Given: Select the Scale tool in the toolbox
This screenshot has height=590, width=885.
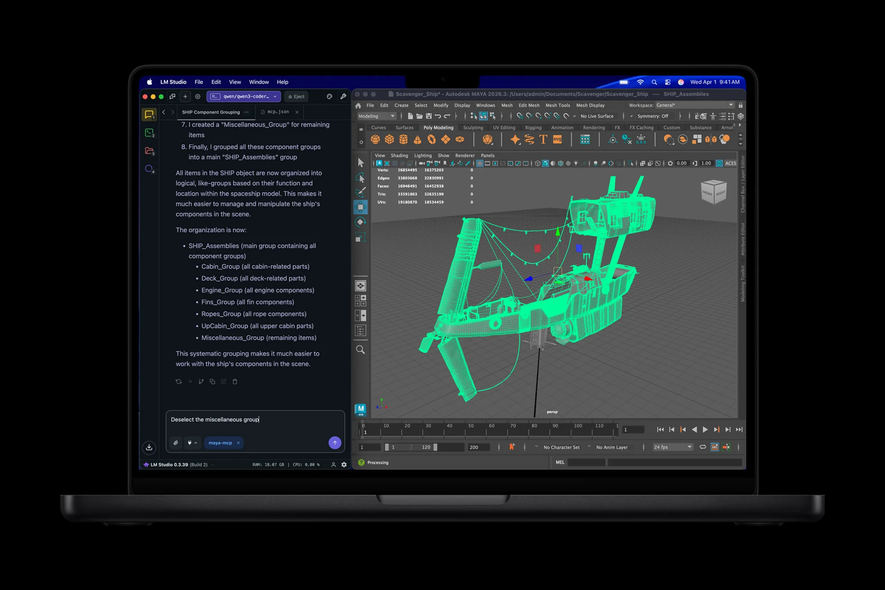Looking at the screenshot, I should coord(360,237).
